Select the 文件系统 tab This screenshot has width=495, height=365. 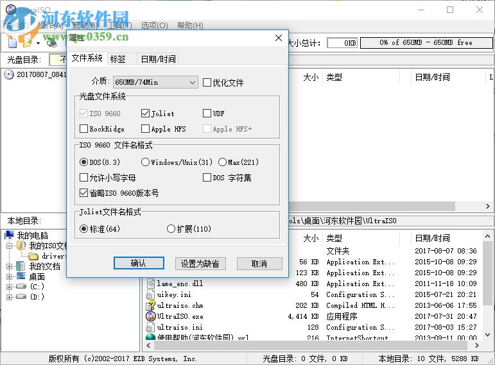[x=87, y=58]
